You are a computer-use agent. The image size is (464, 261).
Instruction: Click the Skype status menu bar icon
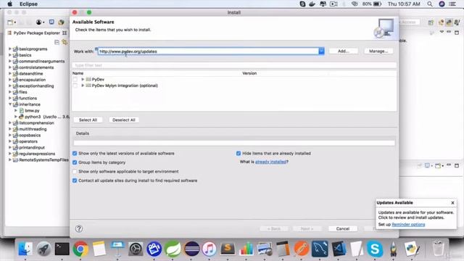[302, 4]
